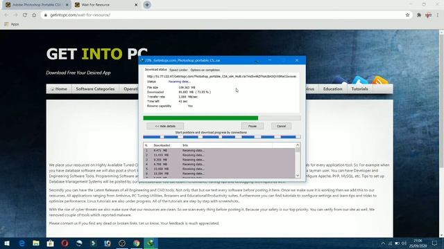This screenshot has height=249, width=444.
Task: Show hidden system tray icons
Action: (383, 243)
